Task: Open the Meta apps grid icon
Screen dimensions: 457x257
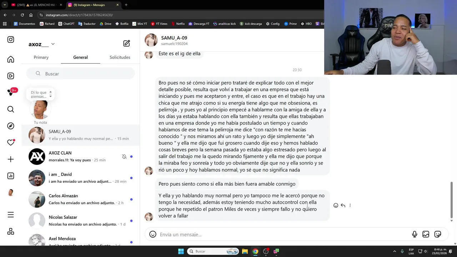Action: click(11, 231)
